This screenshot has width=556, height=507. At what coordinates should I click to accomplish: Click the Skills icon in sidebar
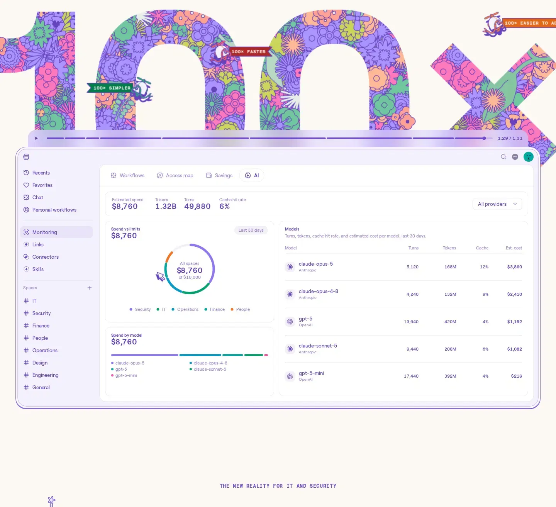tap(26, 269)
